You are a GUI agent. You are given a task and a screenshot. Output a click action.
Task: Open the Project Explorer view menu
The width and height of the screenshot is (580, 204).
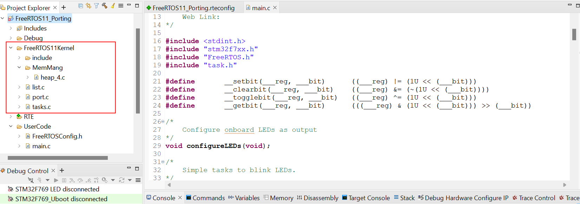[x=121, y=6]
